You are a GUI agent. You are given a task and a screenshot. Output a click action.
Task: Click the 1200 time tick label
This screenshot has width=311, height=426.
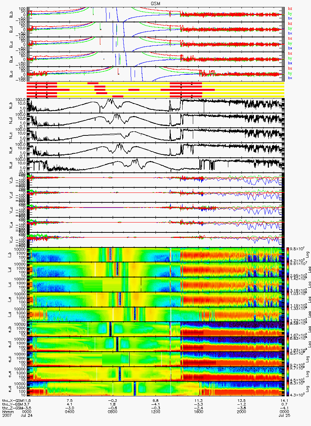pyautogui.click(x=155, y=412)
